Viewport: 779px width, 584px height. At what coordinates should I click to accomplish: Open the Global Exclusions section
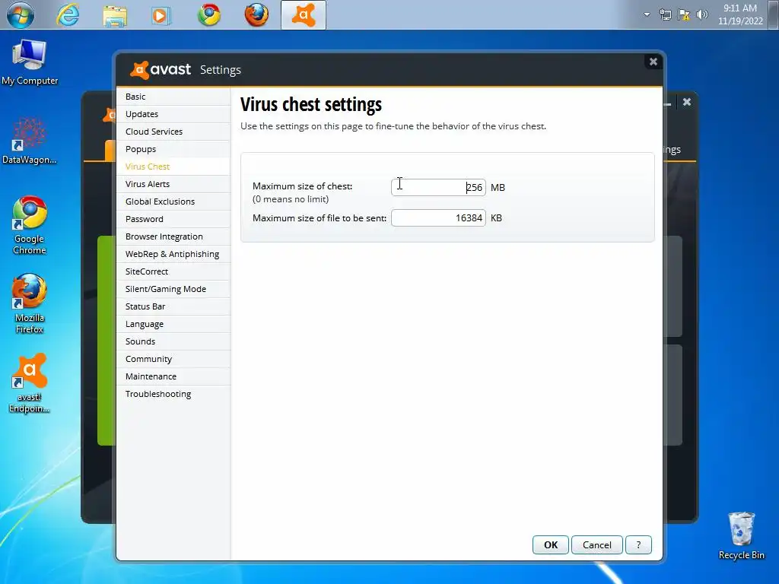tap(173, 202)
